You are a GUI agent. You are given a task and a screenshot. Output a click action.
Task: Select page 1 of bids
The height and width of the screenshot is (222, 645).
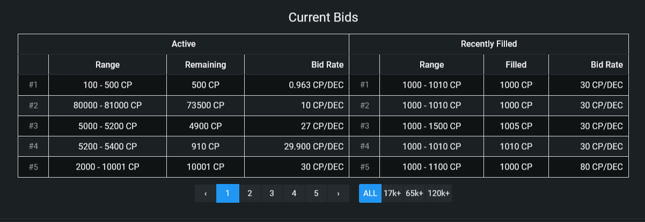(228, 194)
